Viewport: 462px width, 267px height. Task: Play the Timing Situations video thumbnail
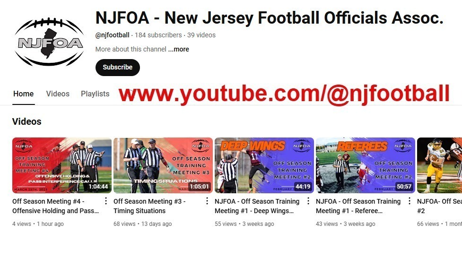tap(163, 165)
